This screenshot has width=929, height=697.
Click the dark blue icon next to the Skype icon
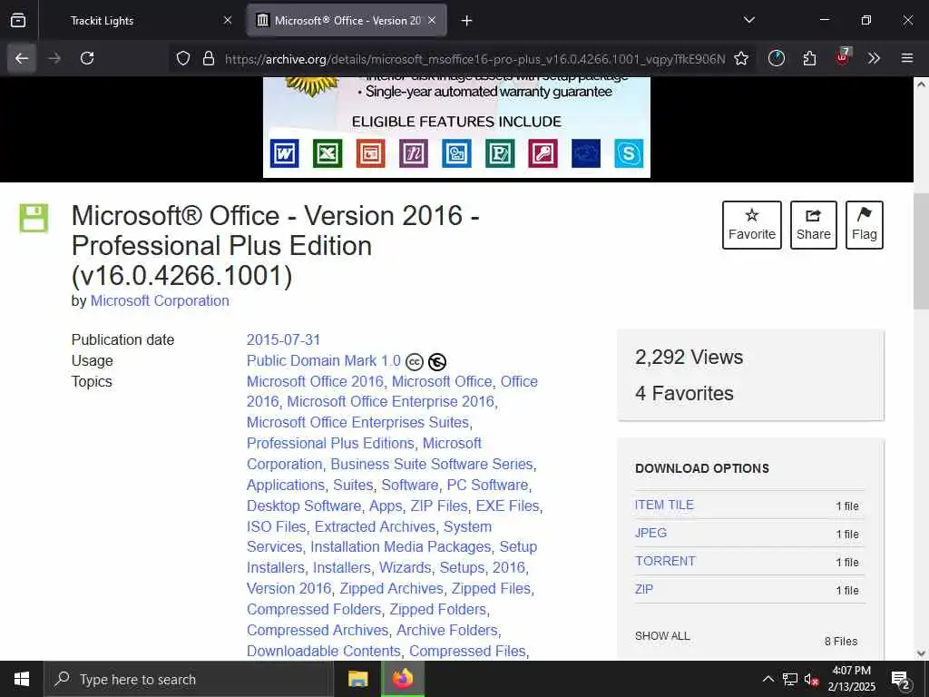pos(586,153)
